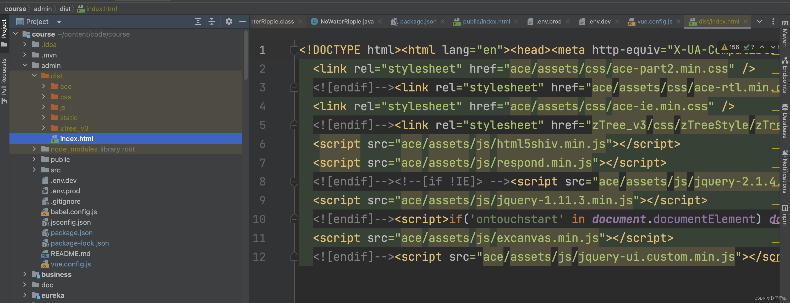Expand the zTree_v3 folder
The image size is (790, 303).
coord(43,128)
